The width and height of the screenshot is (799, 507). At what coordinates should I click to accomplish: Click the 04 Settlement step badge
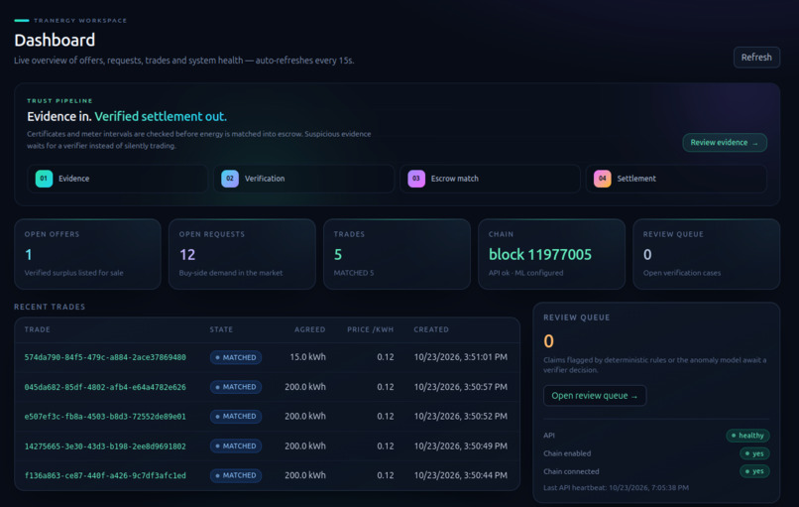[x=603, y=179]
